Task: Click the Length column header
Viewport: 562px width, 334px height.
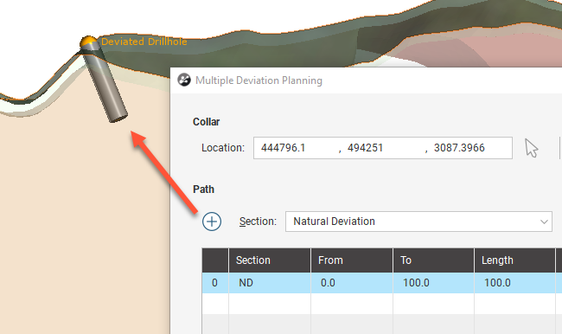Action: pyautogui.click(x=514, y=260)
